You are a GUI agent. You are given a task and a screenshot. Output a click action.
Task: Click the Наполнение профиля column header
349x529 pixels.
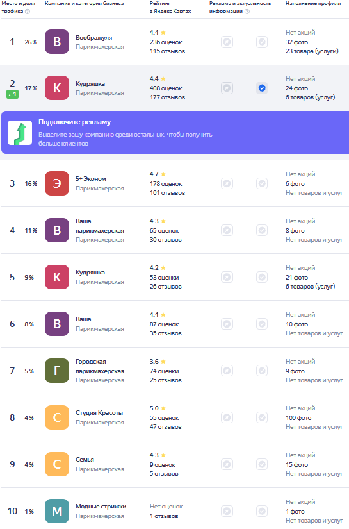tap(313, 3)
